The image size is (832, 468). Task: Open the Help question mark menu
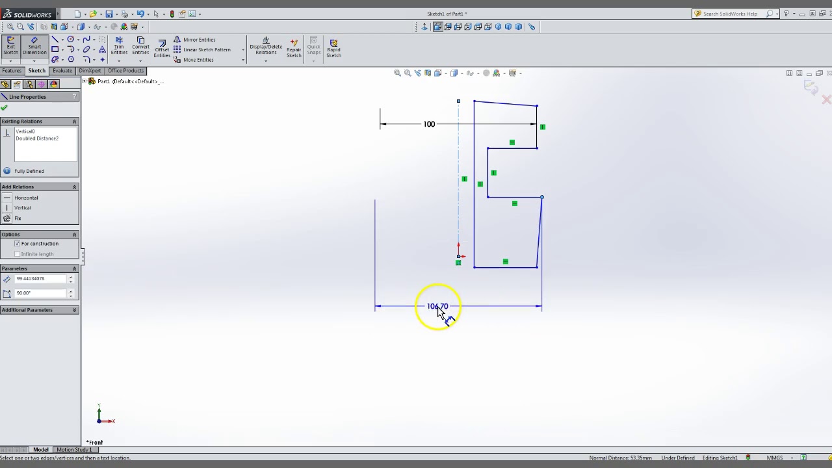tap(786, 14)
